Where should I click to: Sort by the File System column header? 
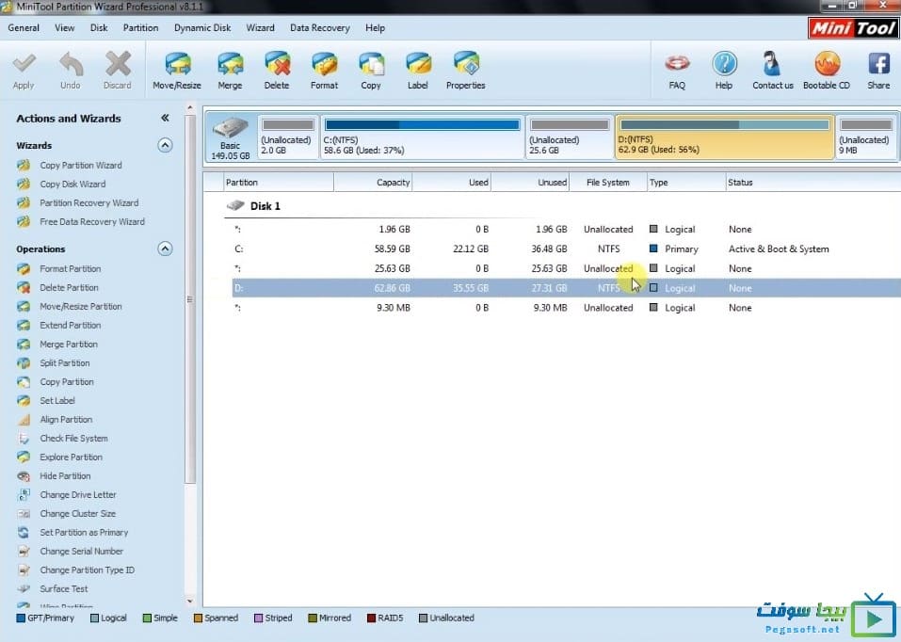pos(608,183)
